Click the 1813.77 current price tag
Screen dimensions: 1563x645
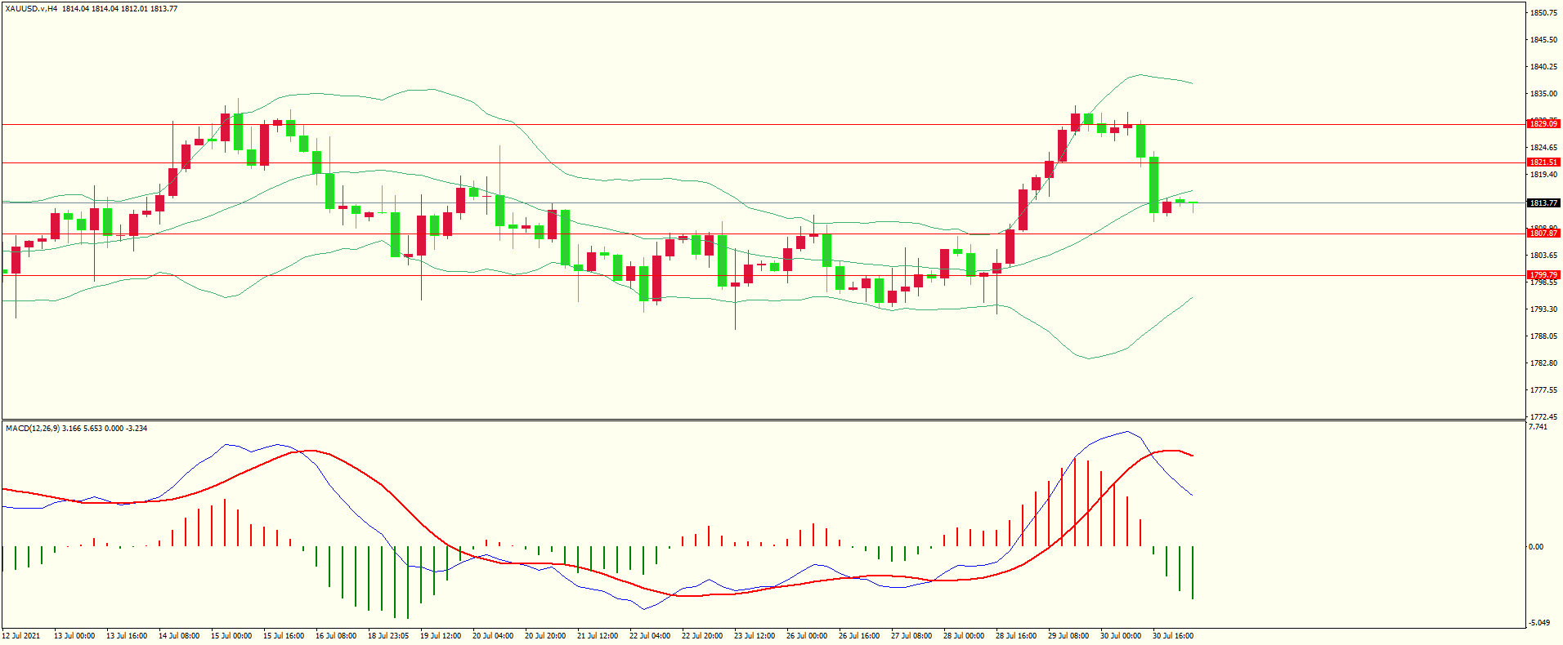pyautogui.click(x=1543, y=203)
